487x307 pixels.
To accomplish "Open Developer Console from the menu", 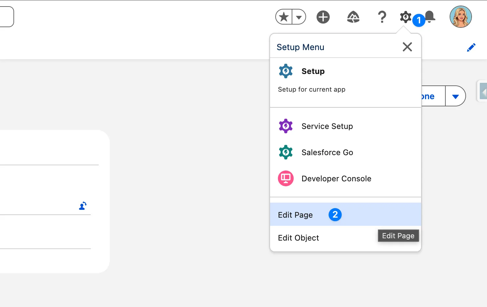I will 336,178.
